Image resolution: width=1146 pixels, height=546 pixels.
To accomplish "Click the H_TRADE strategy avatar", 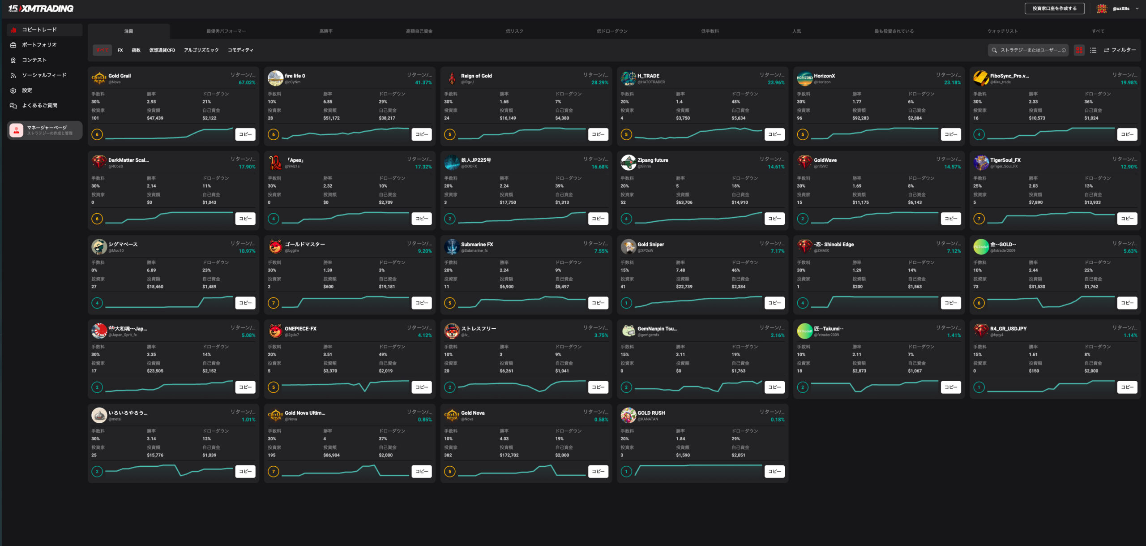I will click(628, 78).
